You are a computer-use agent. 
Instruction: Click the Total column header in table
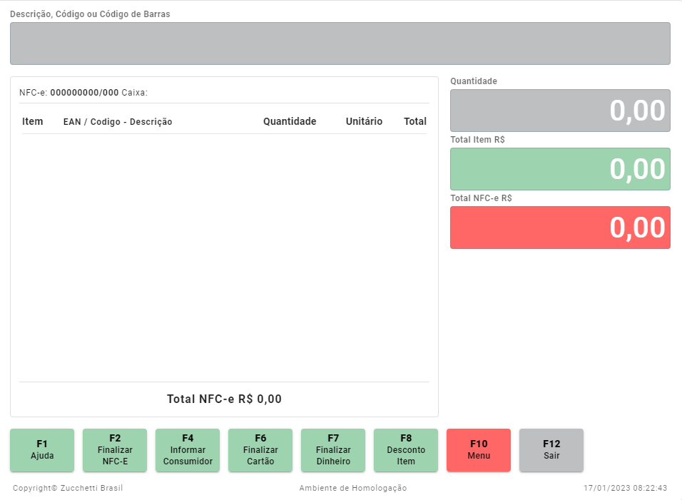(x=415, y=122)
